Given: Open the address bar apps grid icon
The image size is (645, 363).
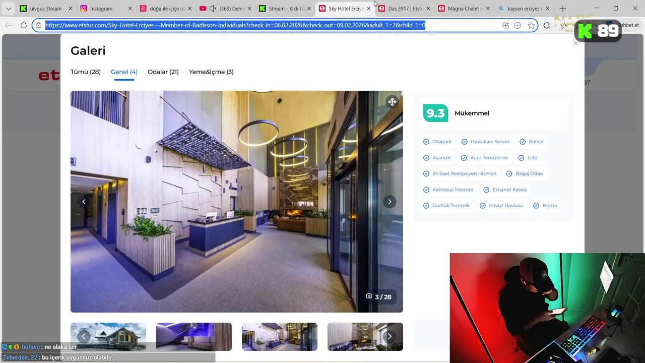Looking at the screenshot, I should 505,25.
